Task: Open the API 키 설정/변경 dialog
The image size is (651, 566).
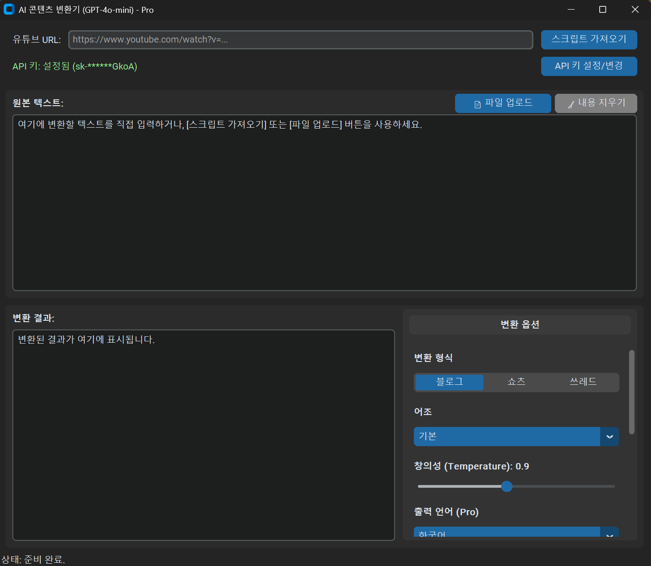Action: (589, 66)
